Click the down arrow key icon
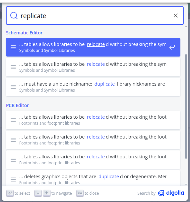This screenshot has height=202, width=190. point(38,193)
